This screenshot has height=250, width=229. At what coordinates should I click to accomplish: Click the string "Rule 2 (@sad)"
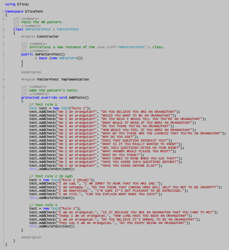pos(76,180)
